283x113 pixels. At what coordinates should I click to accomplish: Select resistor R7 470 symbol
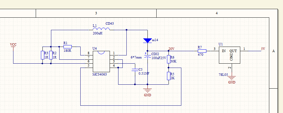pos(202,51)
